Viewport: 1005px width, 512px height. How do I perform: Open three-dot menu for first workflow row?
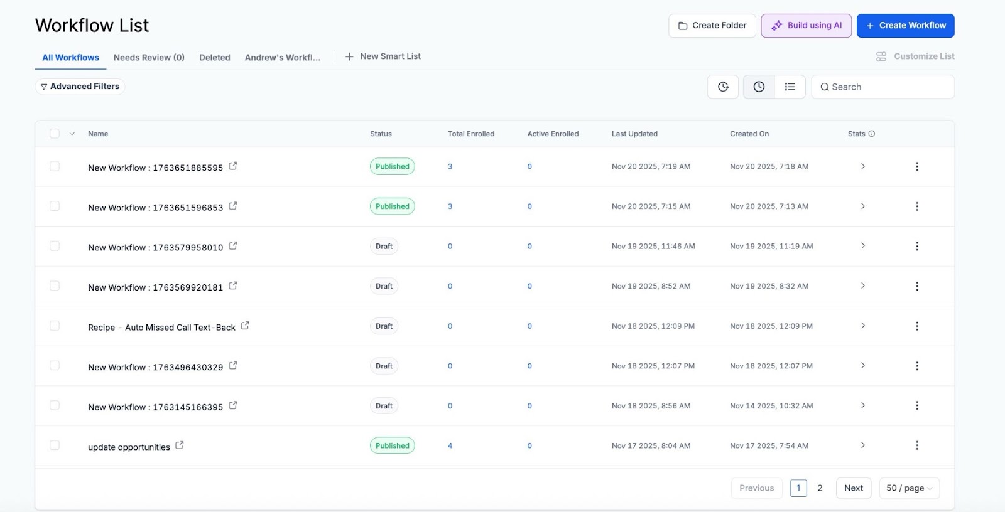click(x=916, y=166)
